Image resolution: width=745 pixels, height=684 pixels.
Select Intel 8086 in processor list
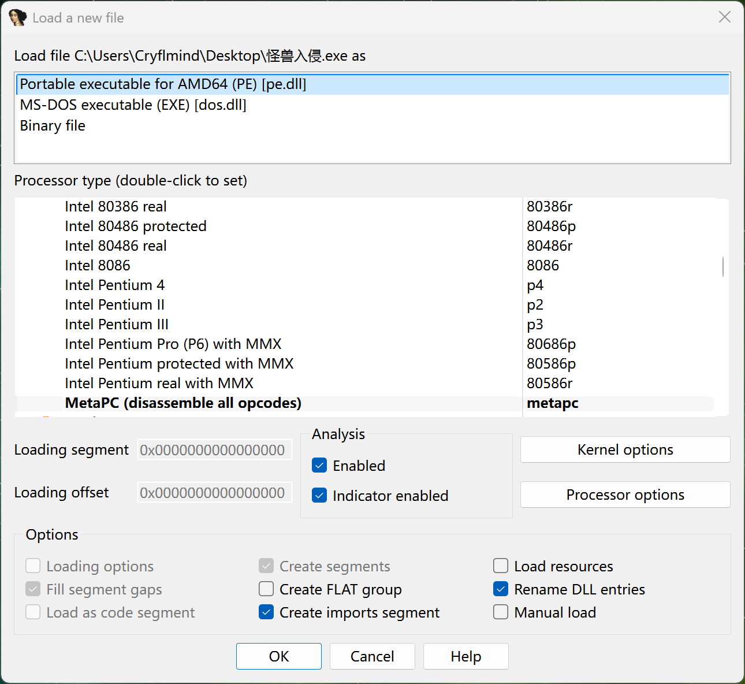(x=98, y=266)
